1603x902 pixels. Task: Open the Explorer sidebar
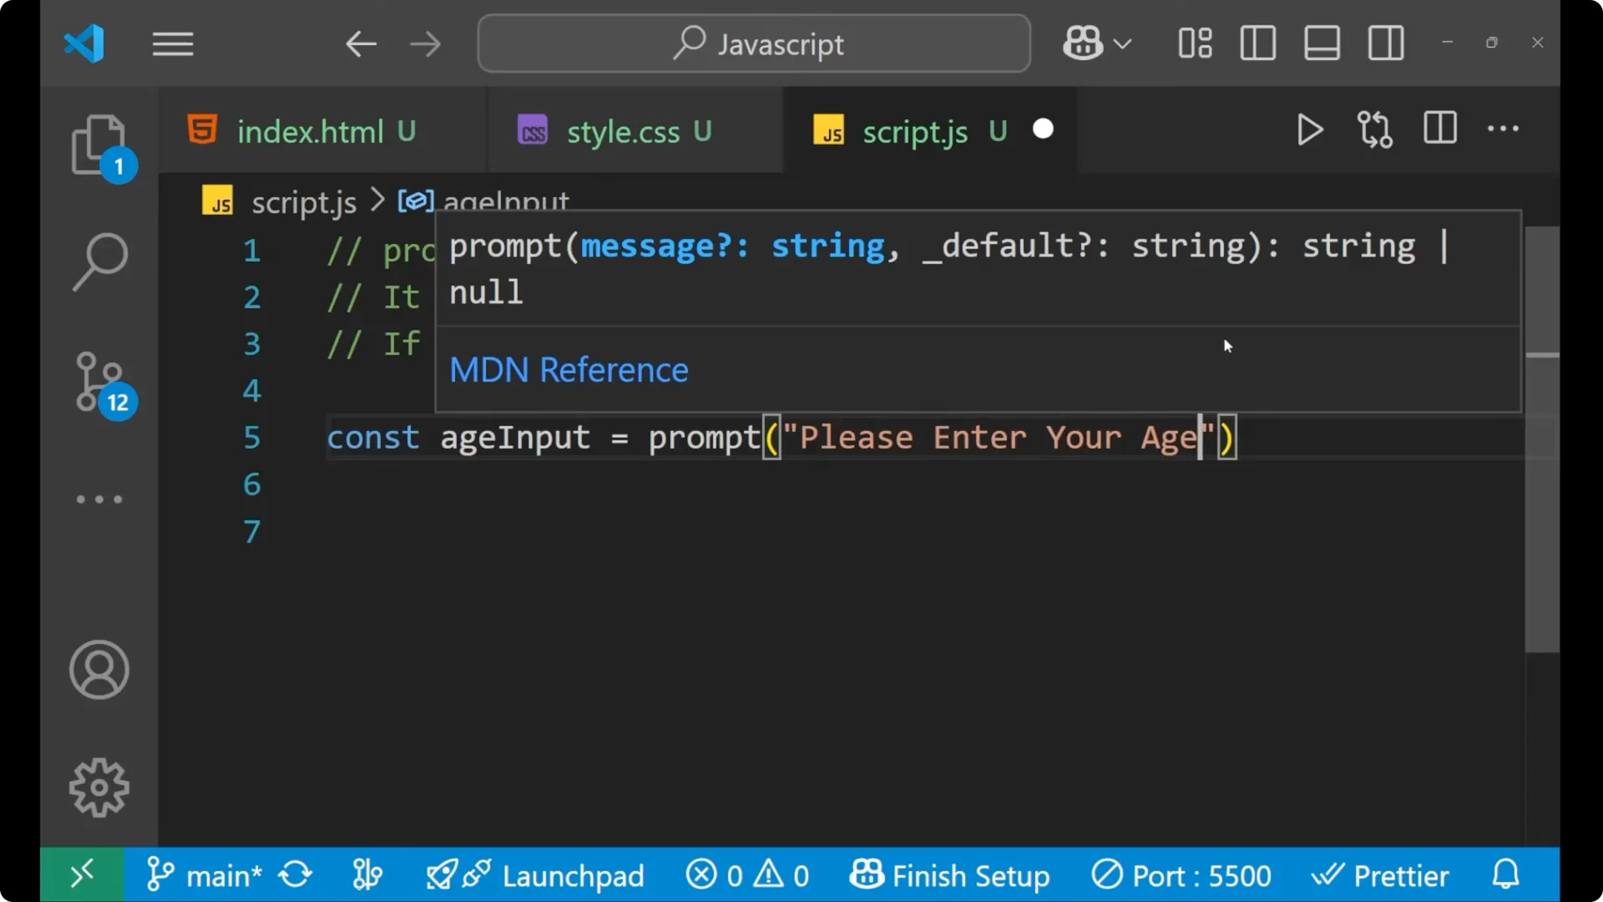tap(99, 145)
